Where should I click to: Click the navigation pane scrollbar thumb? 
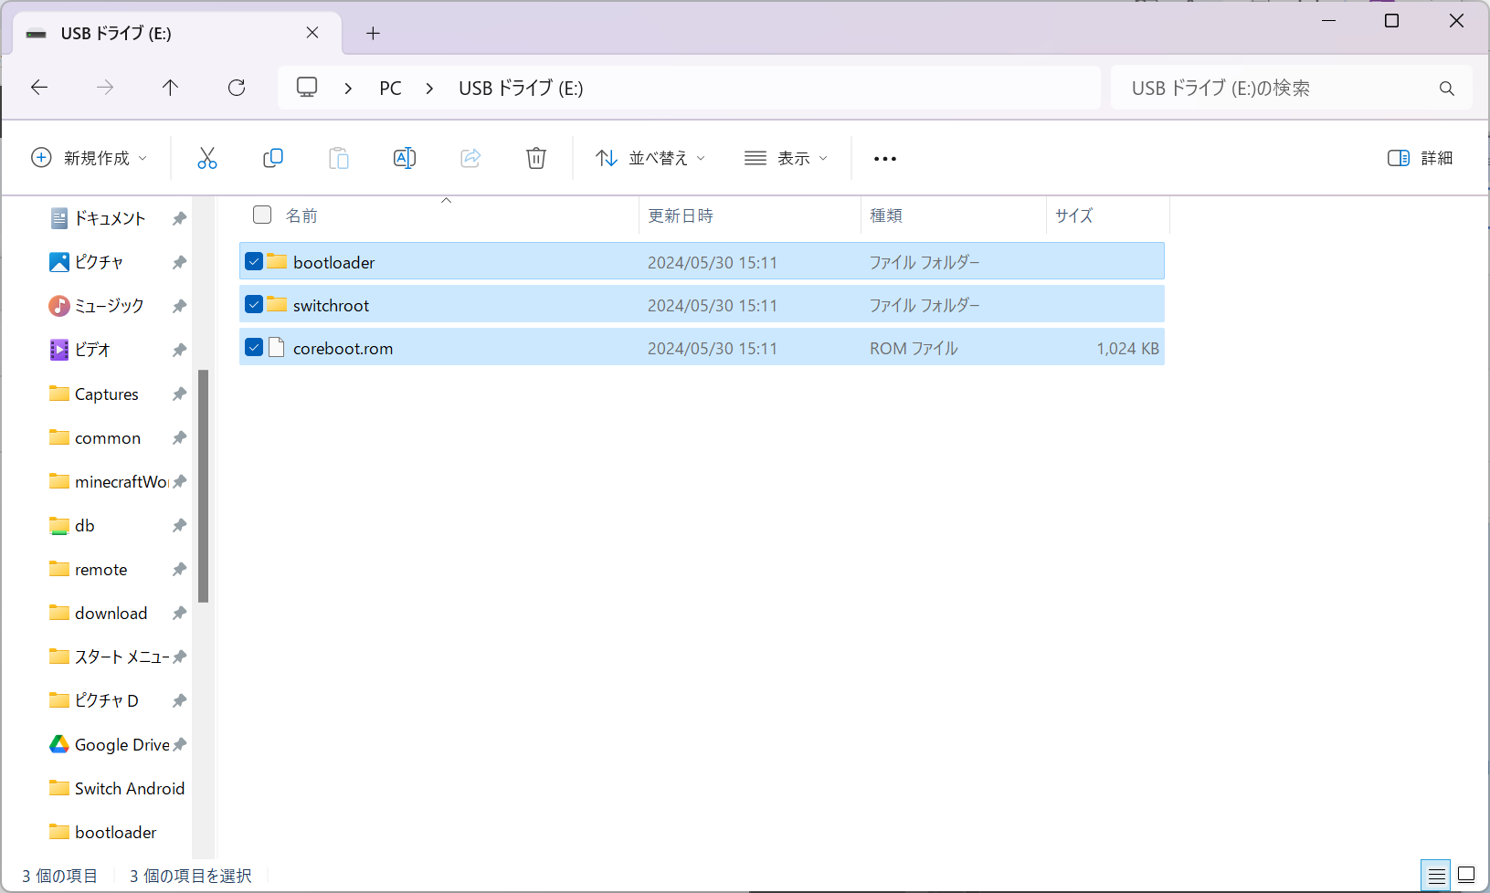pyautogui.click(x=204, y=486)
